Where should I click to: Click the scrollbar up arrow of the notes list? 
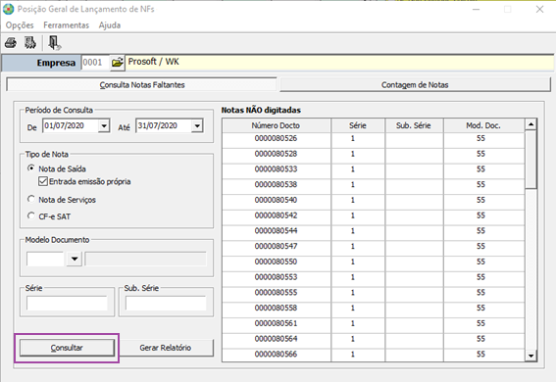pyautogui.click(x=531, y=124)
